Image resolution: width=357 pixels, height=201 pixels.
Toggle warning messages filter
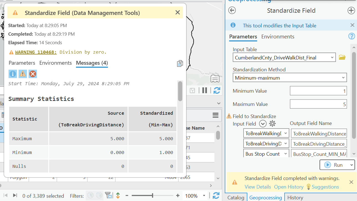23,74
